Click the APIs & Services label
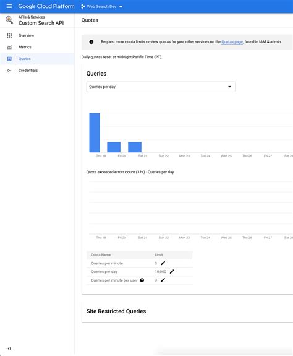293x356 pixels. [x=32, y=17]
